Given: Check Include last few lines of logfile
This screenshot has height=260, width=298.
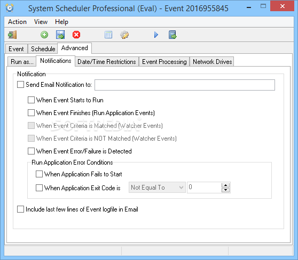Looking at the screenshot, I should pyautogui.click(x=20, y=209).
